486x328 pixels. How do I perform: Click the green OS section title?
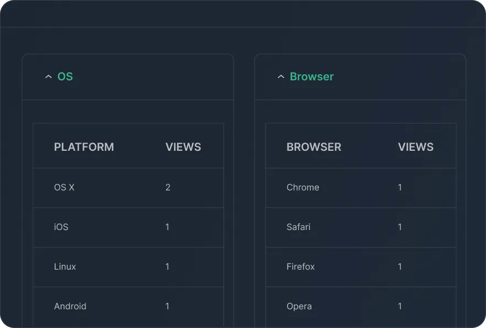(65, 76)
